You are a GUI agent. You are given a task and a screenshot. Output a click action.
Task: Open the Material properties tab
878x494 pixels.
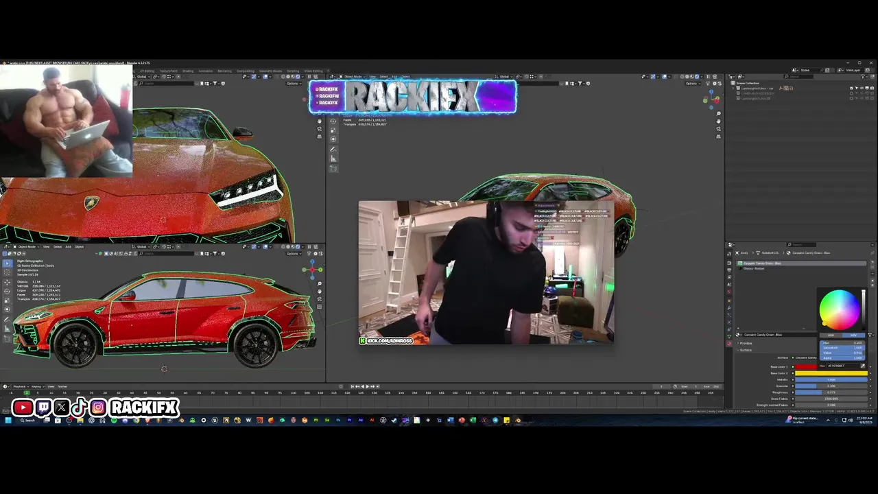(729, 344)
